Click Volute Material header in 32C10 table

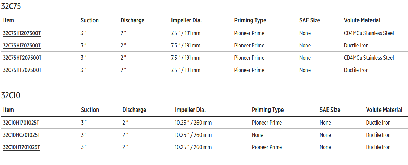pyautogui.click(x=384, y=110)
